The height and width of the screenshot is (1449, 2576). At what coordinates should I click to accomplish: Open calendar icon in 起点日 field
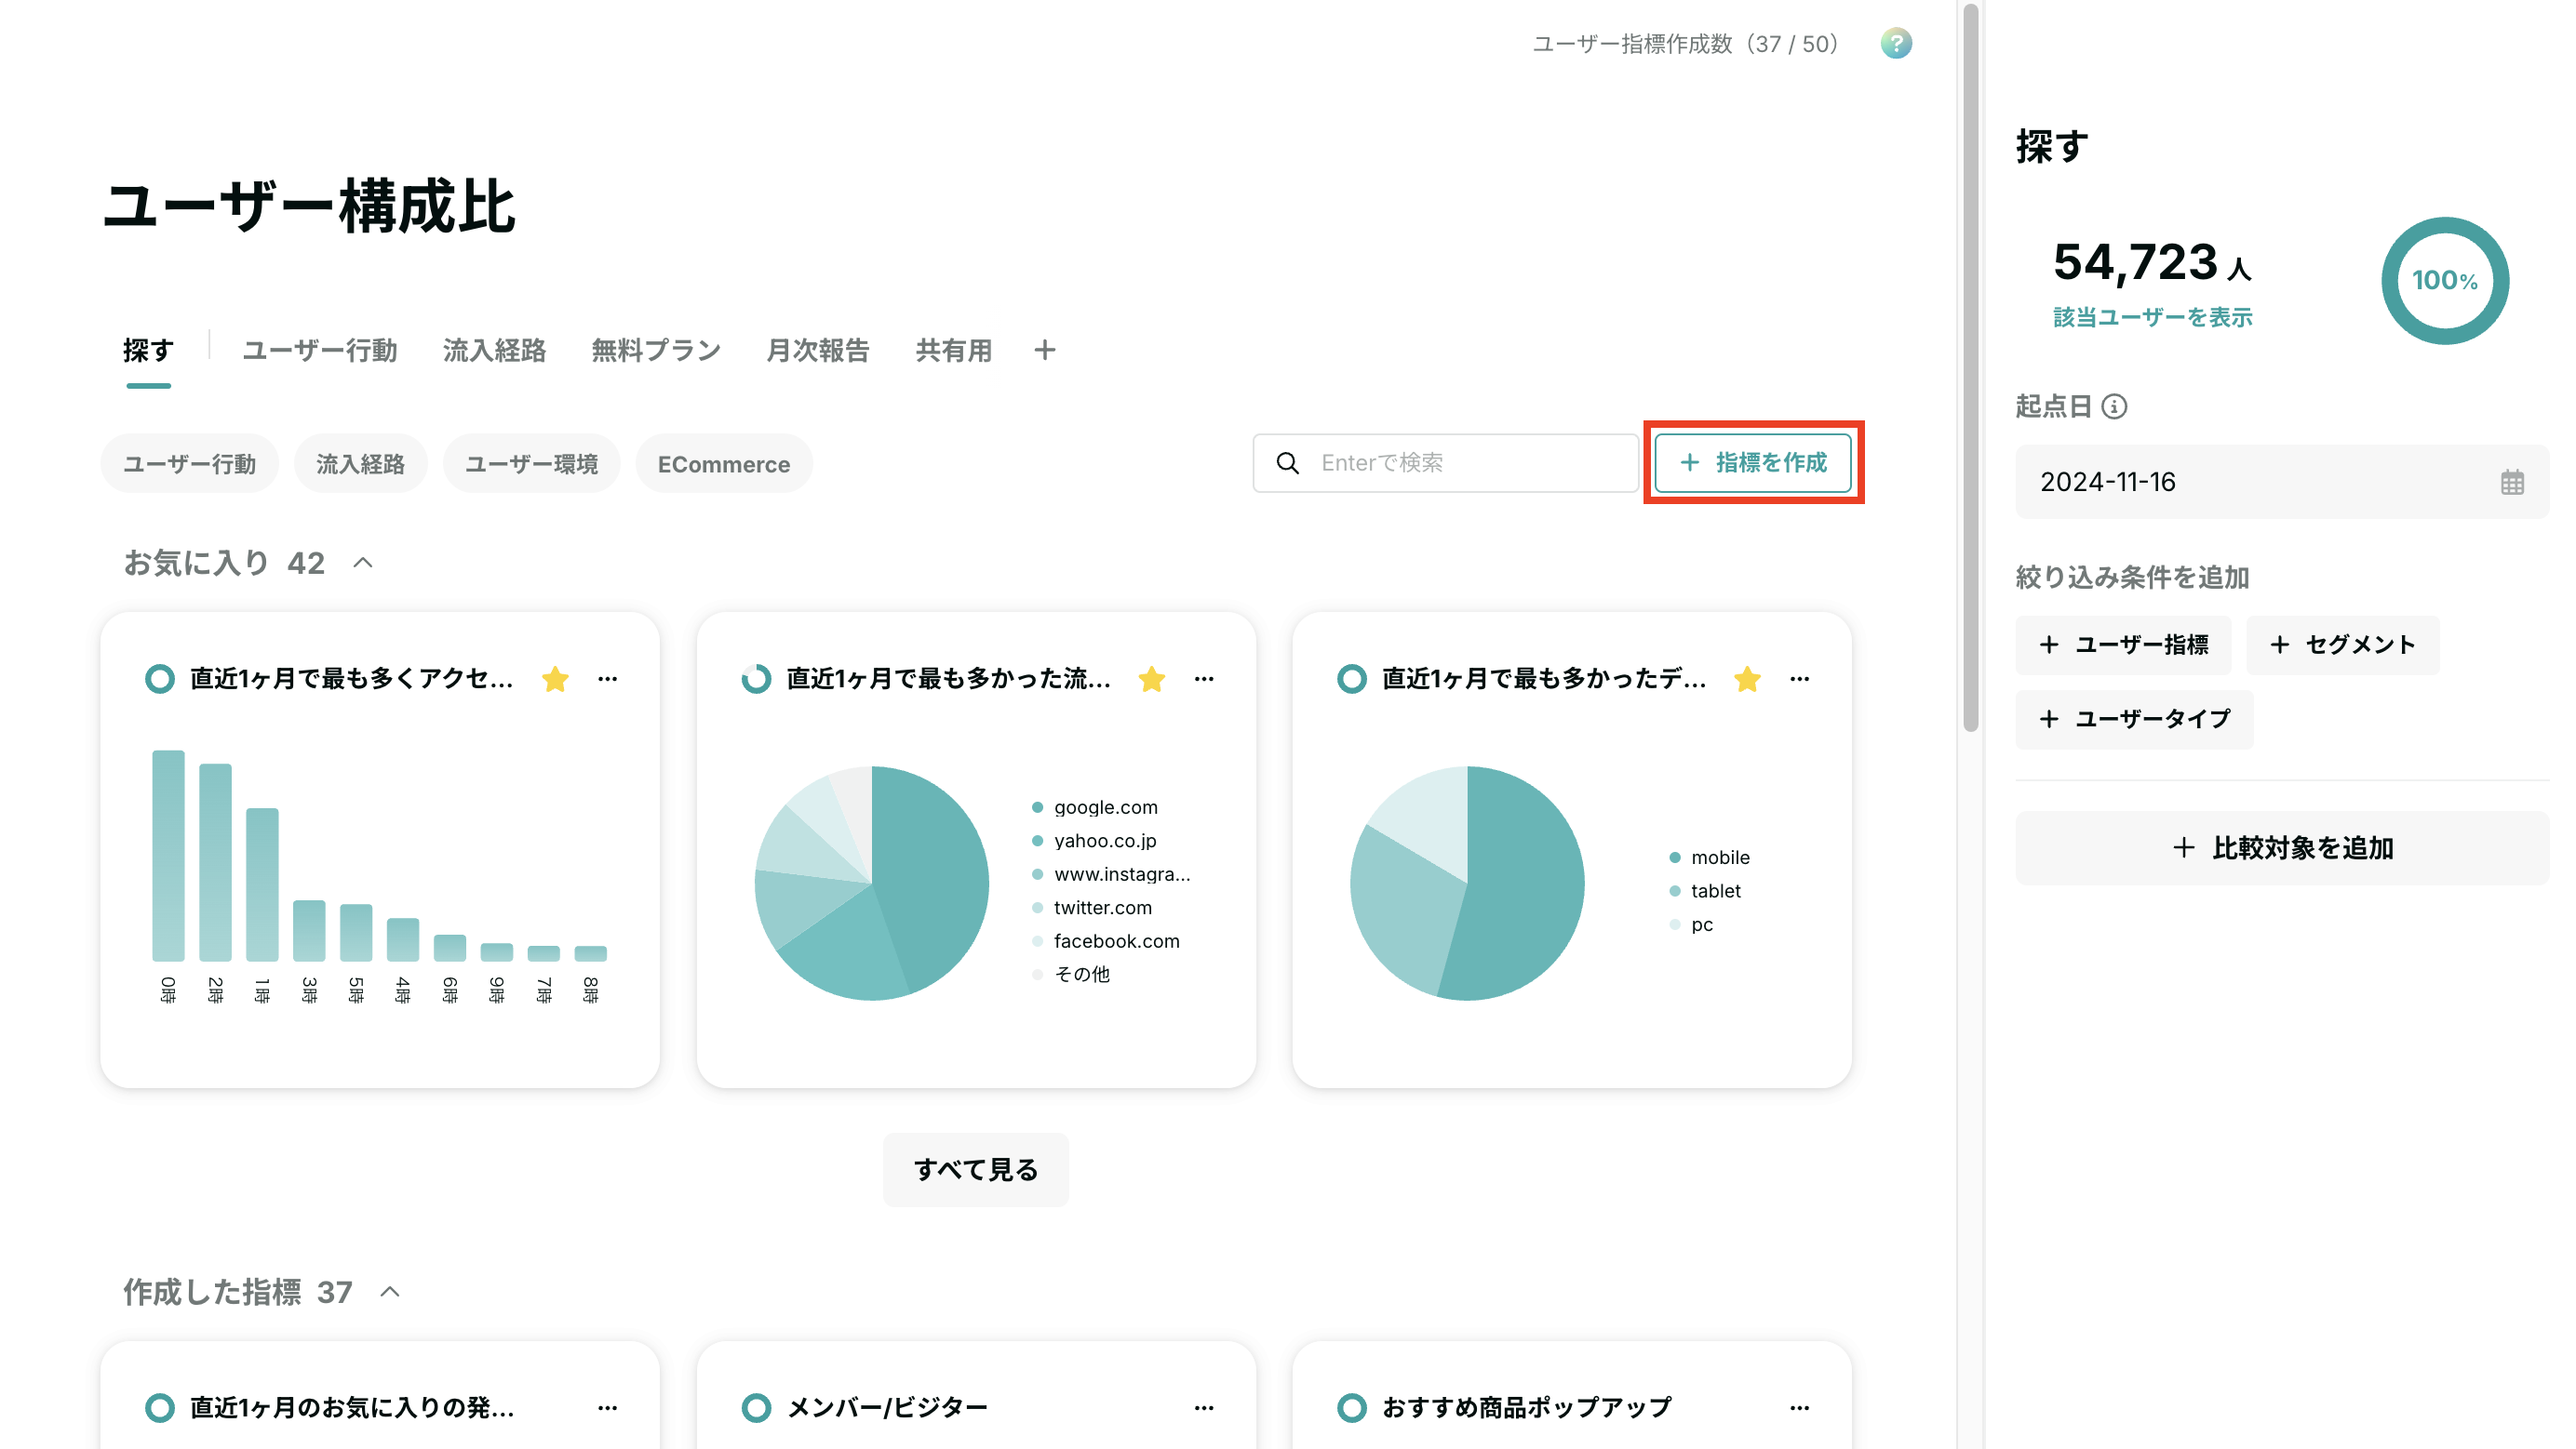pyautogui.click(x=2511, y=482)
